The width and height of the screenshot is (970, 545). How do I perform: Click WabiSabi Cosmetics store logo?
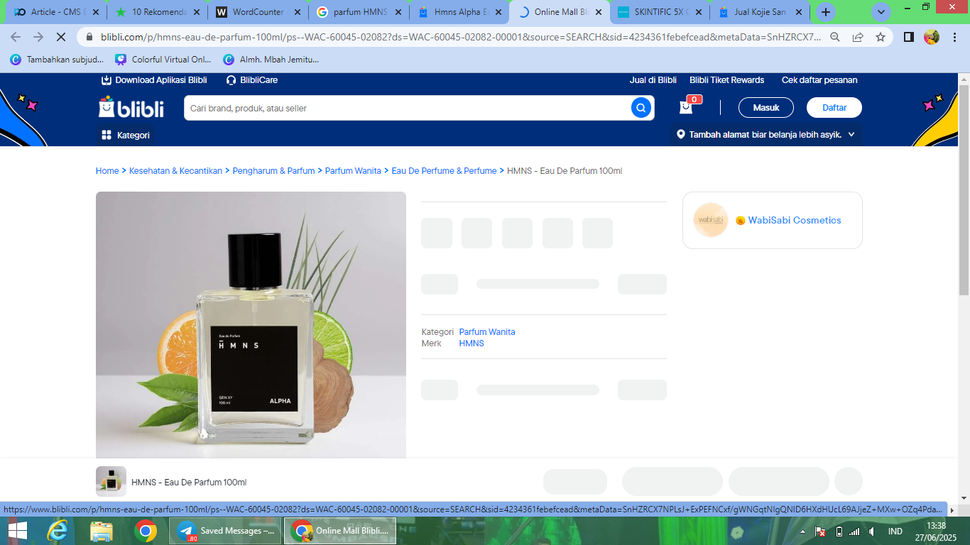(711, 220)
